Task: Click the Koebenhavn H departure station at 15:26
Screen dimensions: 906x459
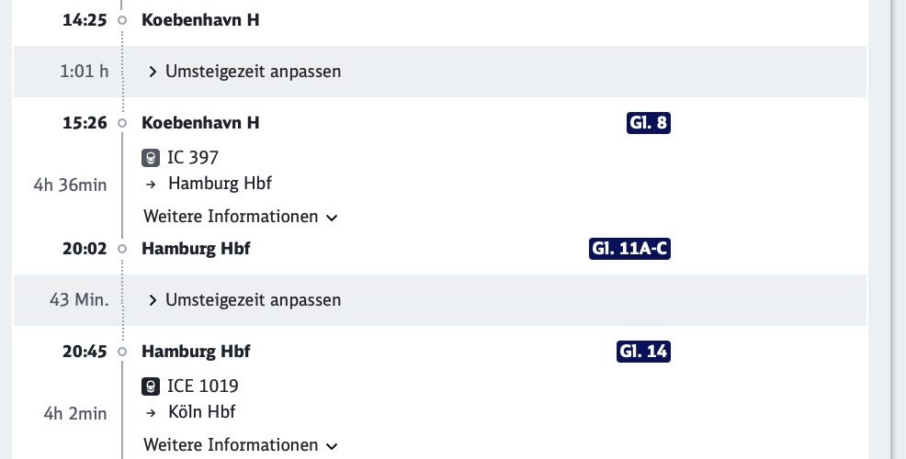Action: point(200,123)
